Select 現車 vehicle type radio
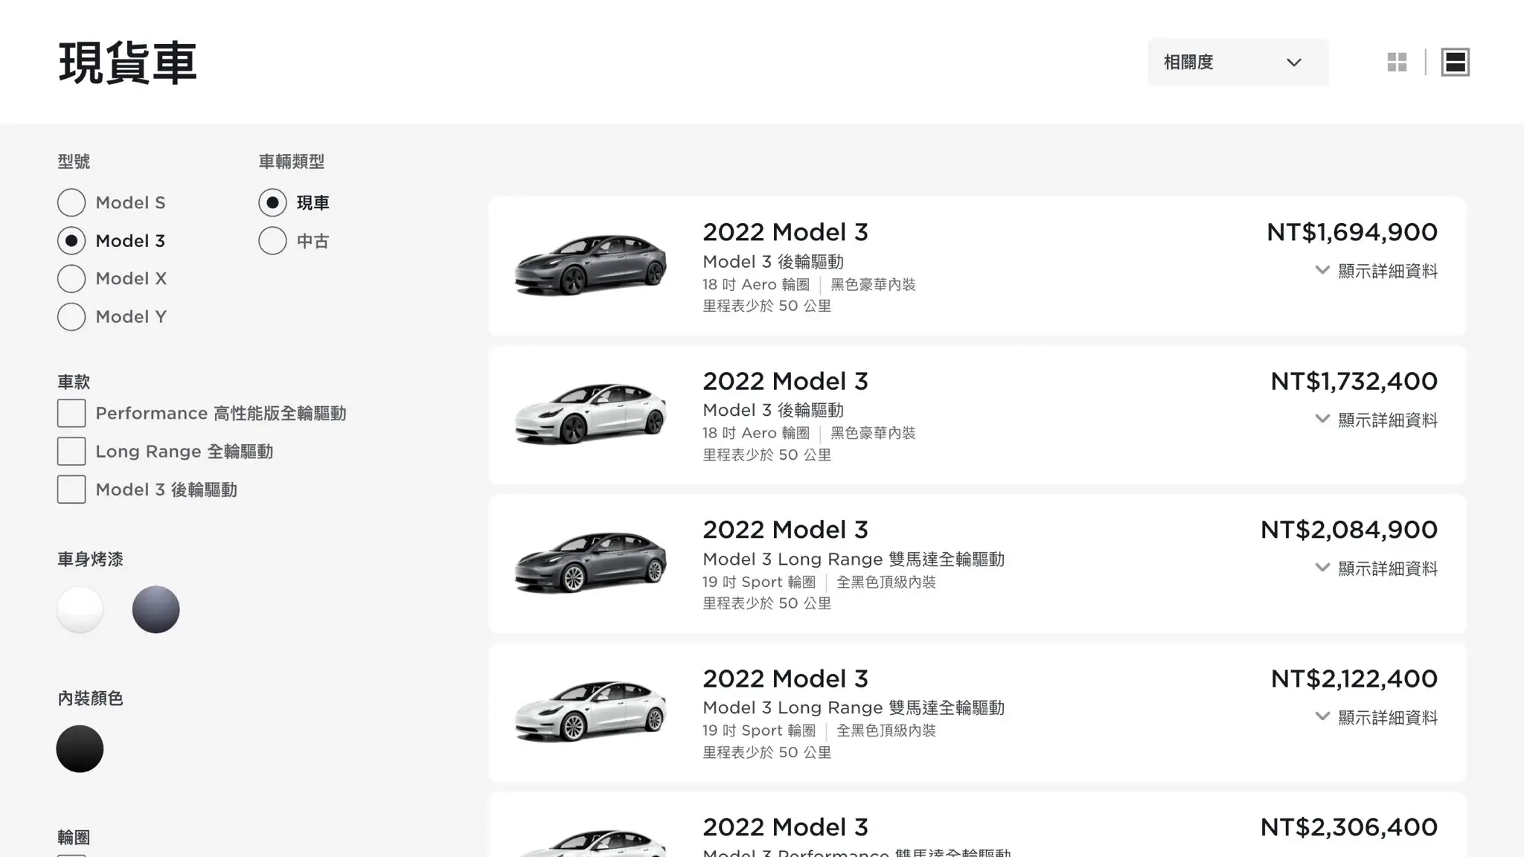Viewport: 1524px width, 857px height. pyautogui.click(x=272, y=202)
